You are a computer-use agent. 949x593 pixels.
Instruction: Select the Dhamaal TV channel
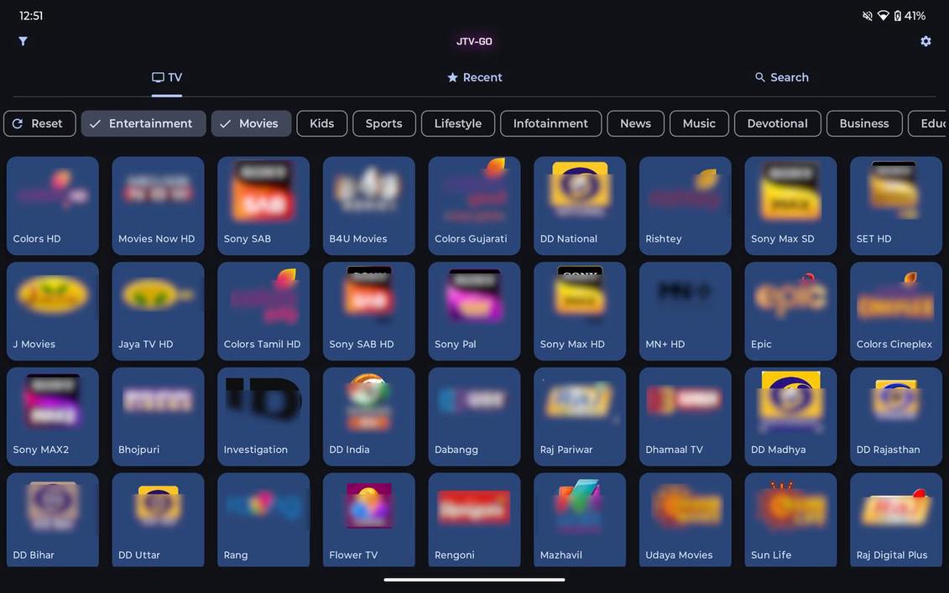686,416
